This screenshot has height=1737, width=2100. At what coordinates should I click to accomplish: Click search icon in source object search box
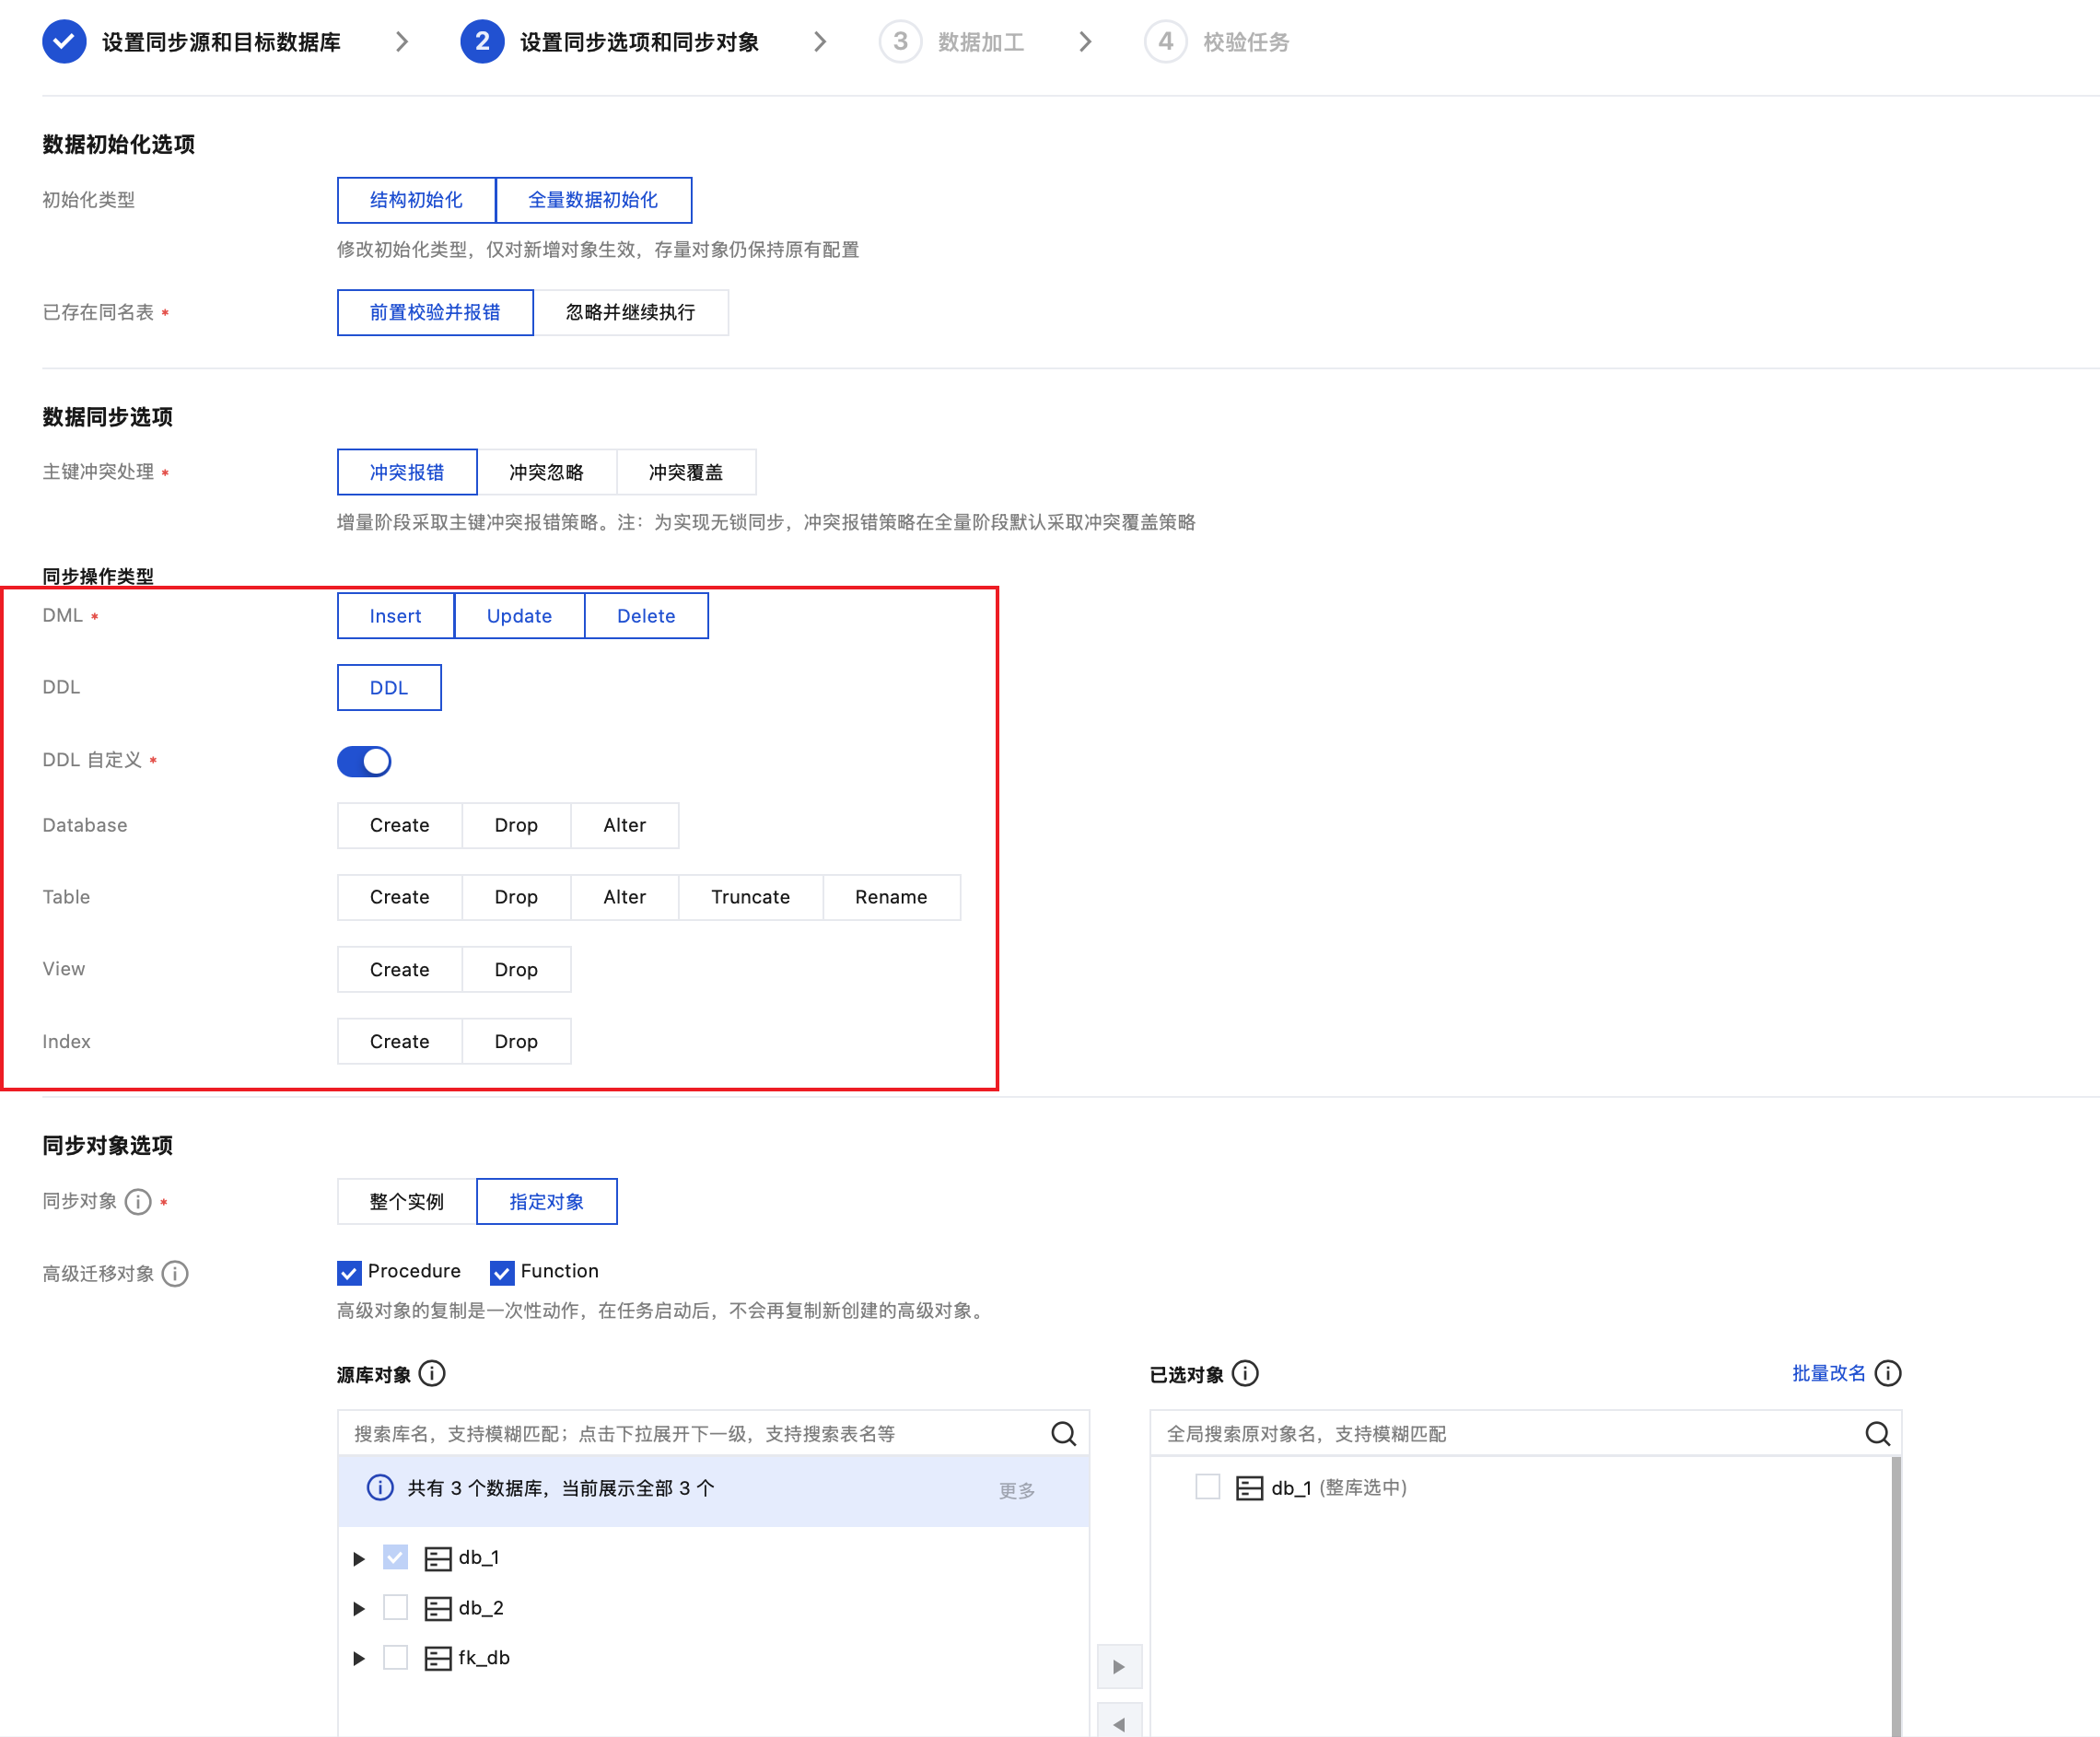[x=1063, y=1433]
